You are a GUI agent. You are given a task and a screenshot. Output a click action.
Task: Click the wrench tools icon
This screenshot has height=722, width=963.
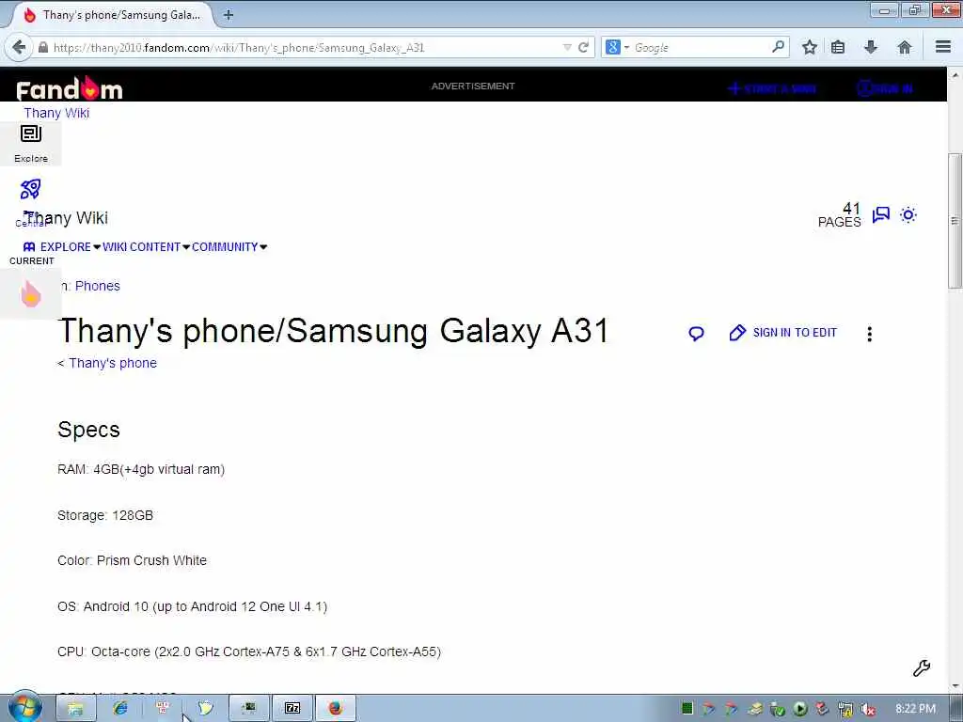click(922, 668)
